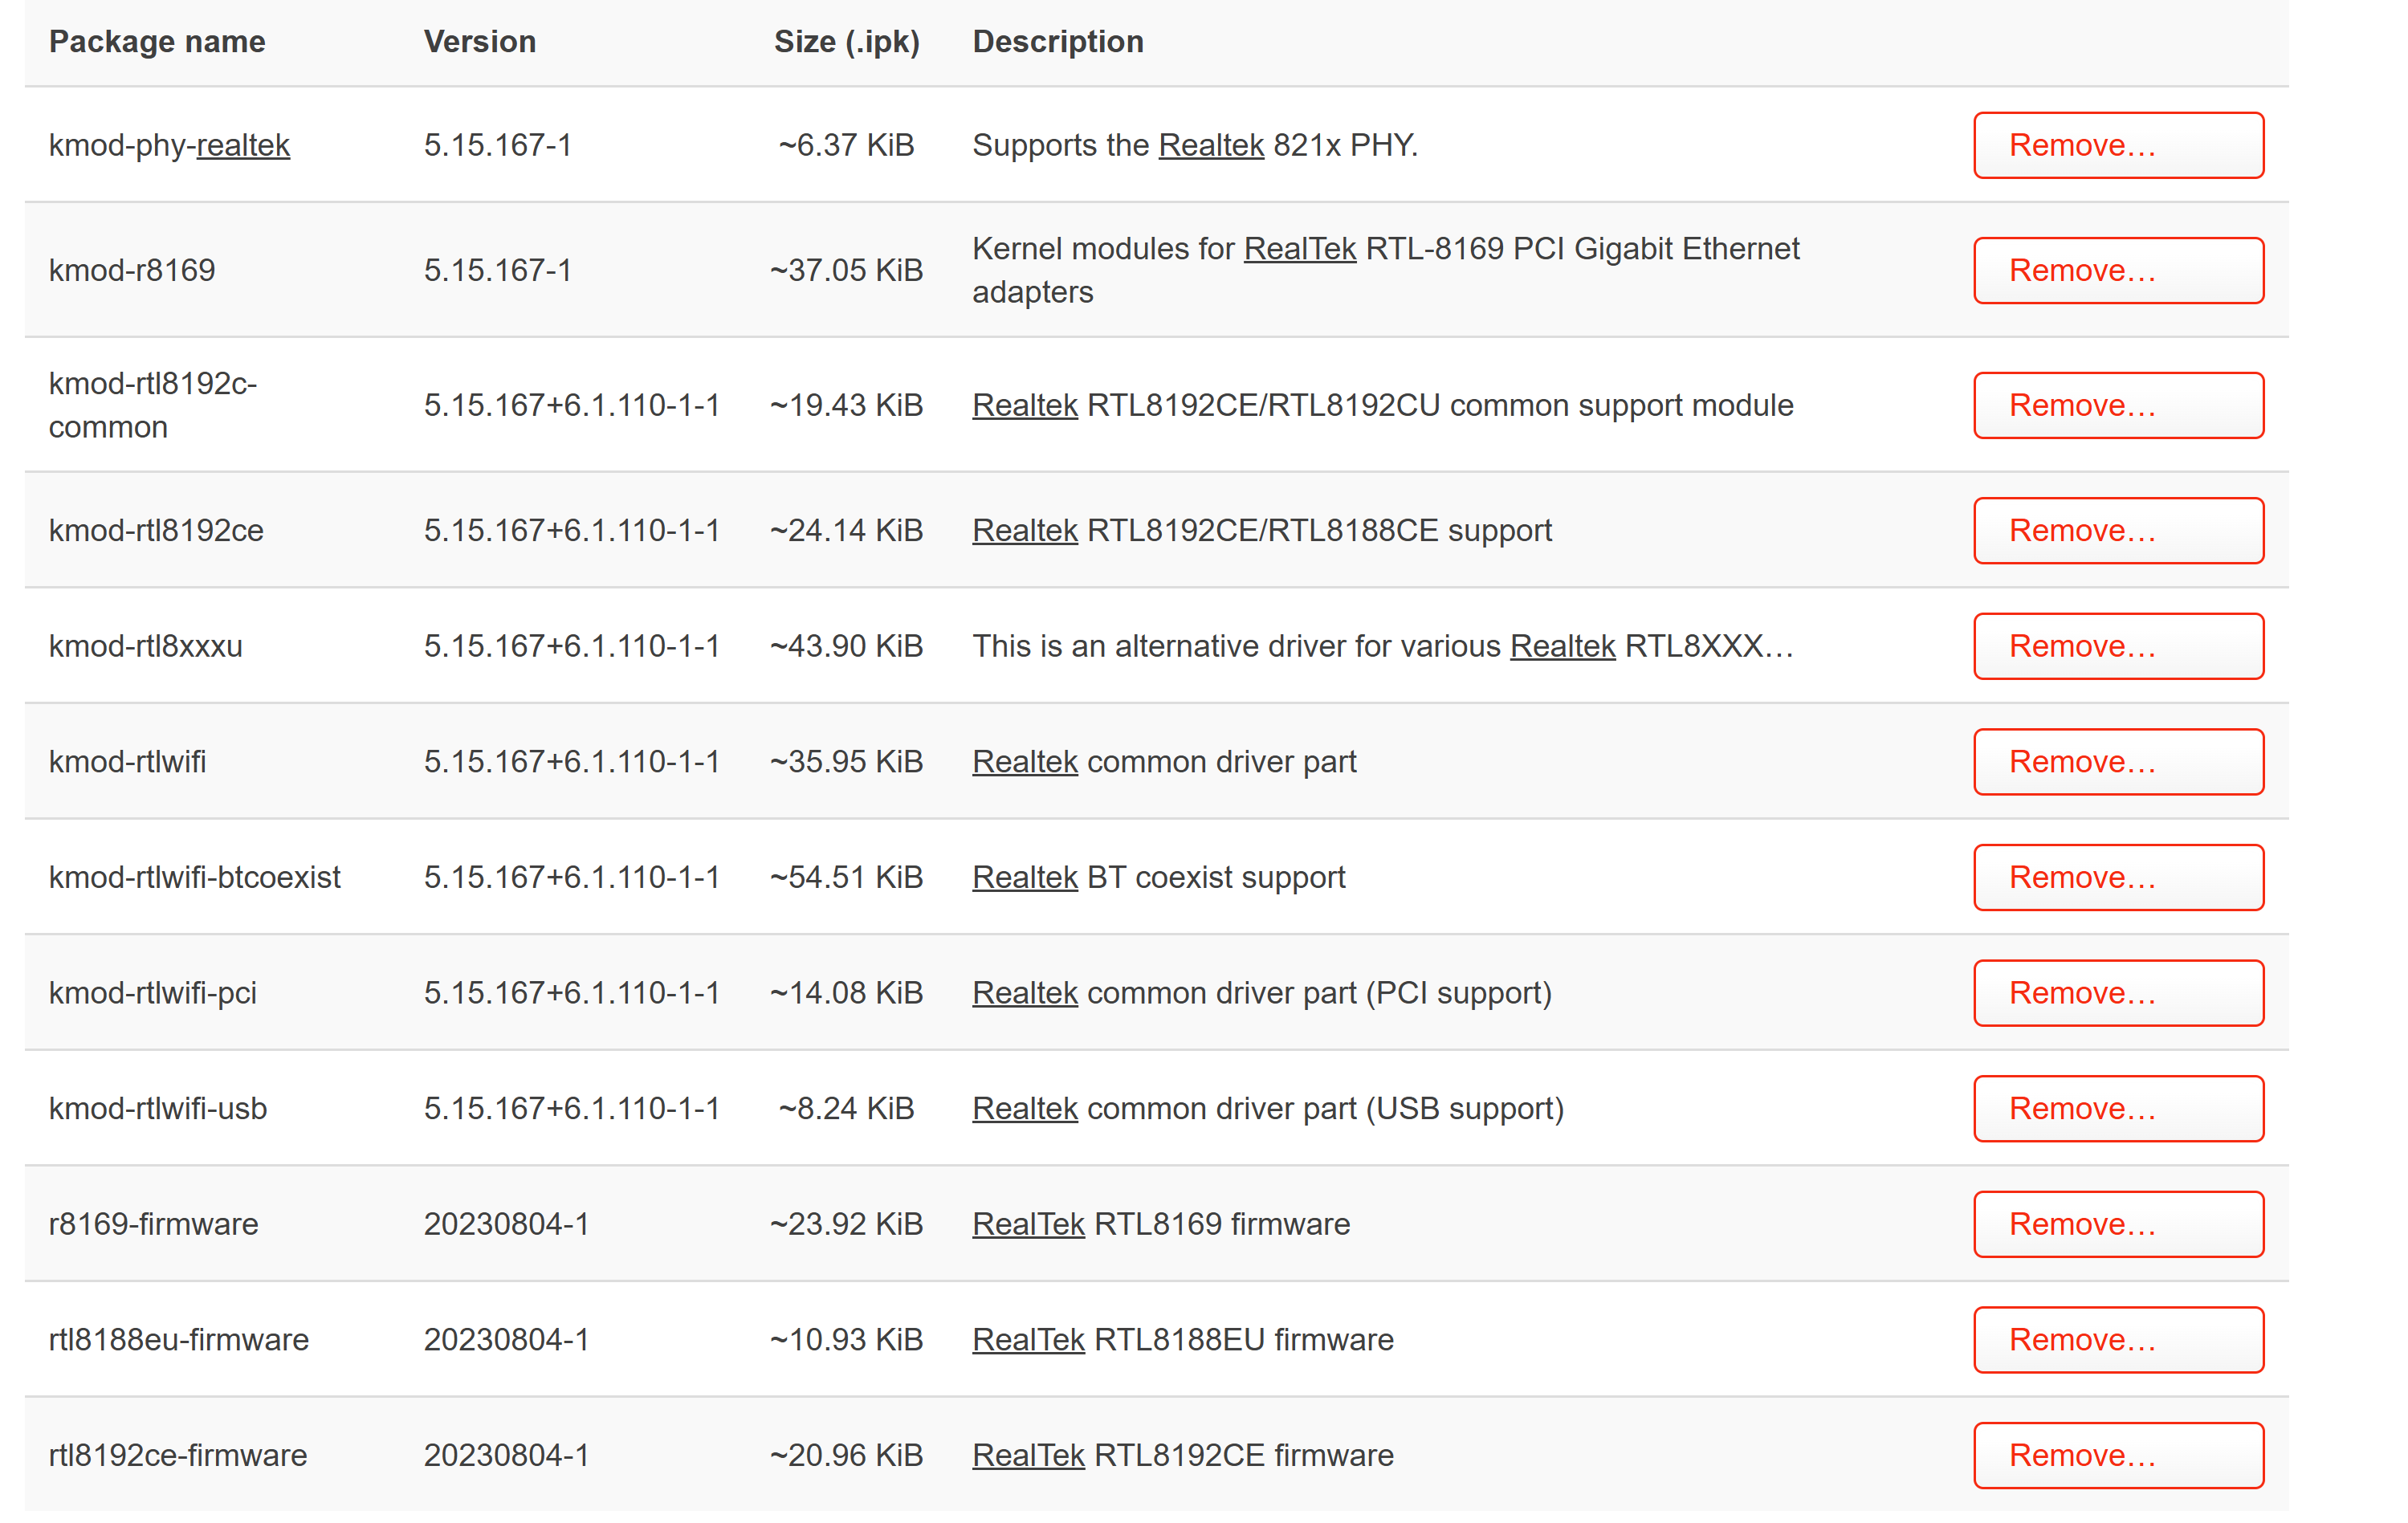Click the Description column header

(x=1058, y=41)
